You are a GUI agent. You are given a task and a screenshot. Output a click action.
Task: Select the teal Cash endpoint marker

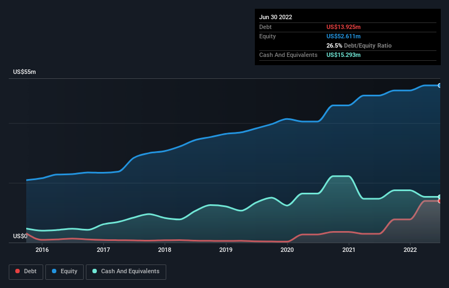[440, 197]
